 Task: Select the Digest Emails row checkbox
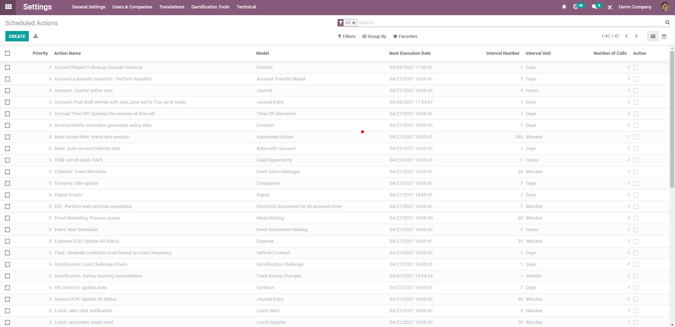tap(7, 195)
